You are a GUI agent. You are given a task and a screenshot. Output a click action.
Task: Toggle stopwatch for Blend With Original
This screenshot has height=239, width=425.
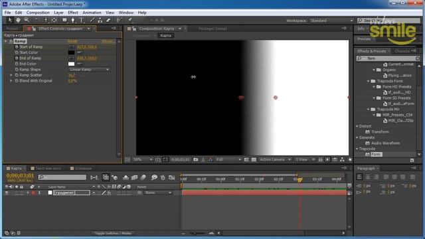click(x=17, y=81)
